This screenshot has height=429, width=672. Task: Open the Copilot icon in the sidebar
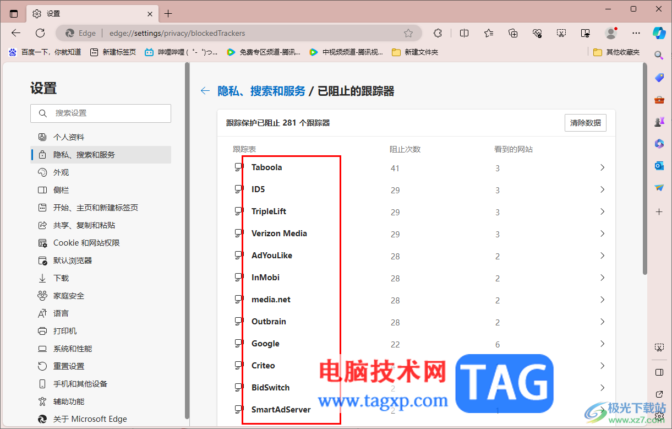click(x=659, y=32)
